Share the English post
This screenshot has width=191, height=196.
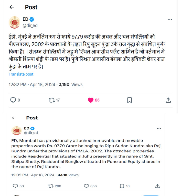point(157,186)
